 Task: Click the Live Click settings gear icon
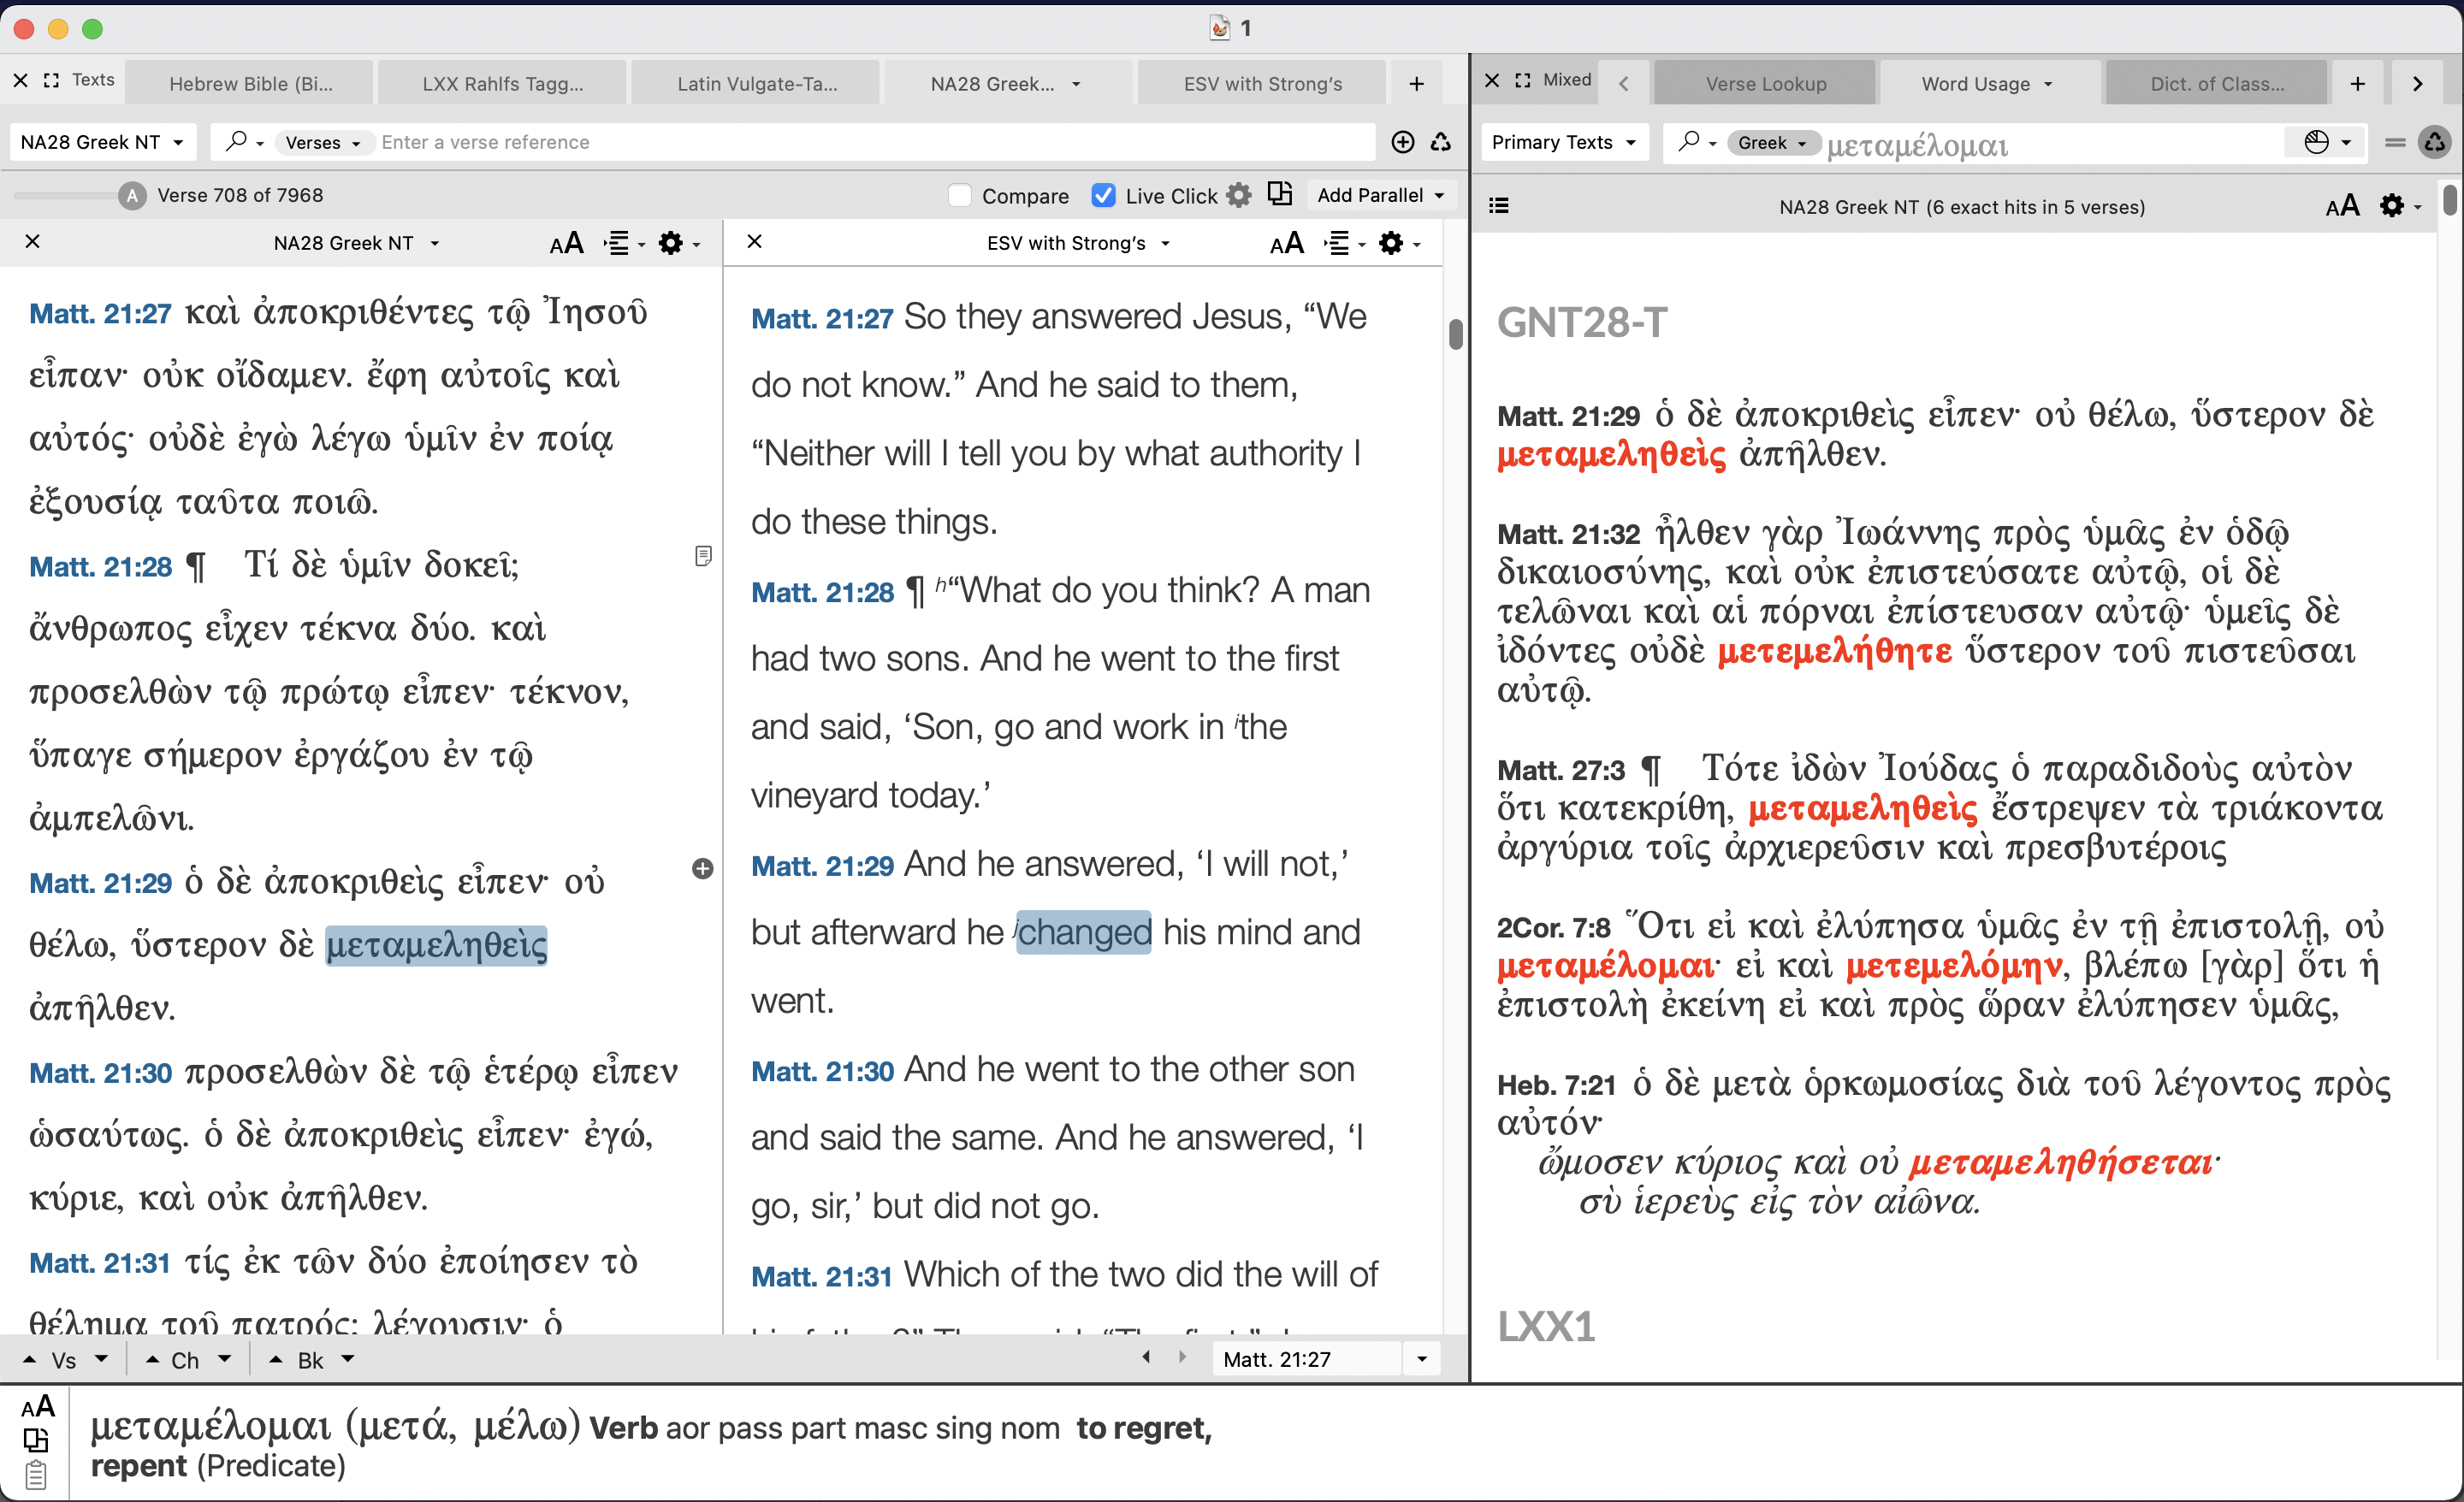(1238, 195)
